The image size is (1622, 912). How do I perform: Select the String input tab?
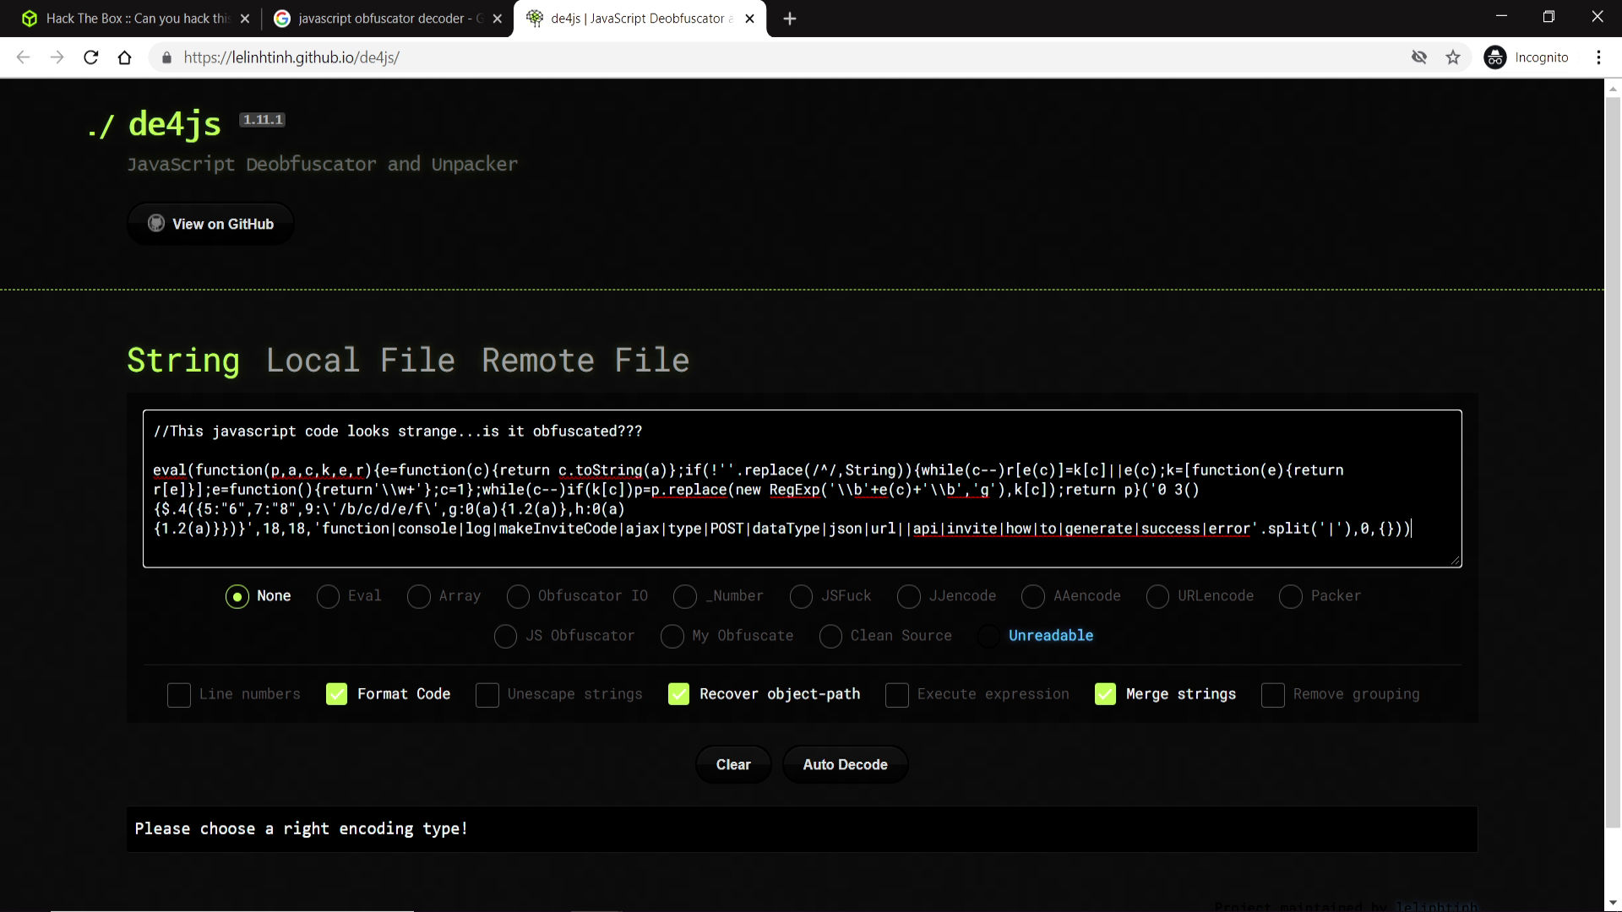click(x=183, y=361)
